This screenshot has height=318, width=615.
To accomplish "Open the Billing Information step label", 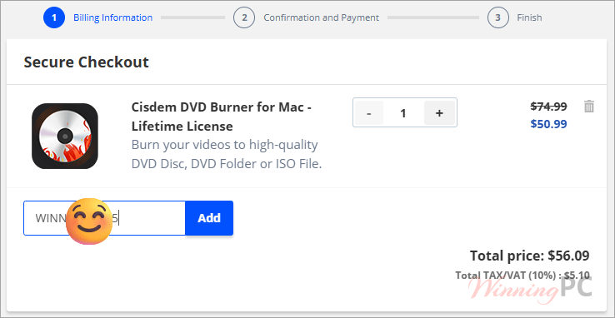I will point(113,17).
